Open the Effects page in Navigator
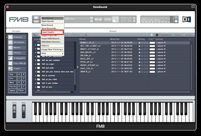 click(17, 53)
